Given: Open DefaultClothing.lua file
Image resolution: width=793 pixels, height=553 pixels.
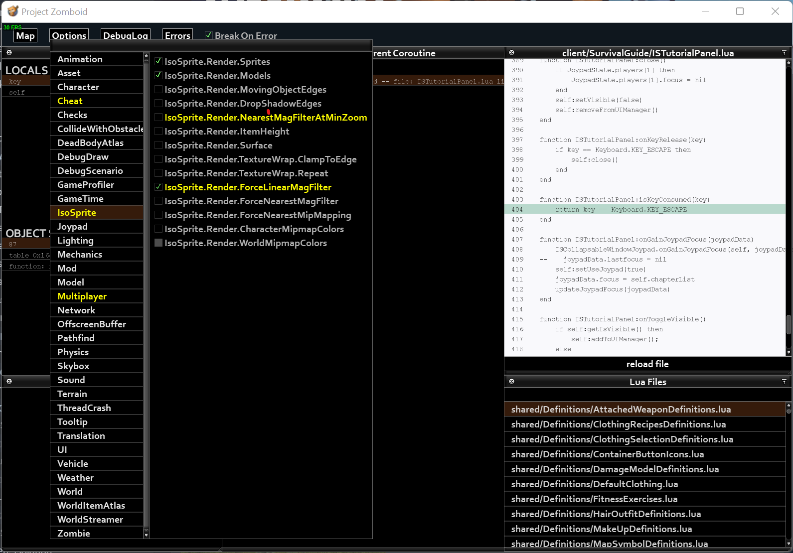Looking at the screenshot, I should 645,484.
